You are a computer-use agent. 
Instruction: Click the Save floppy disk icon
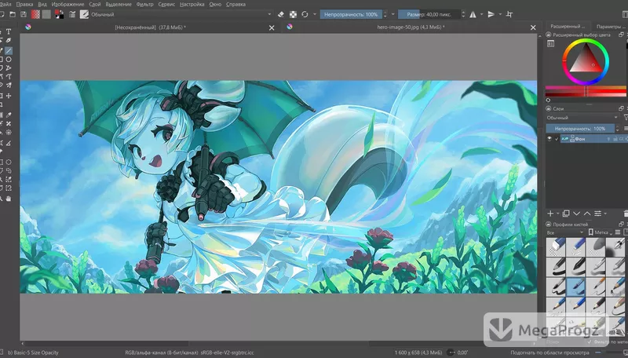tap(24, 14)
